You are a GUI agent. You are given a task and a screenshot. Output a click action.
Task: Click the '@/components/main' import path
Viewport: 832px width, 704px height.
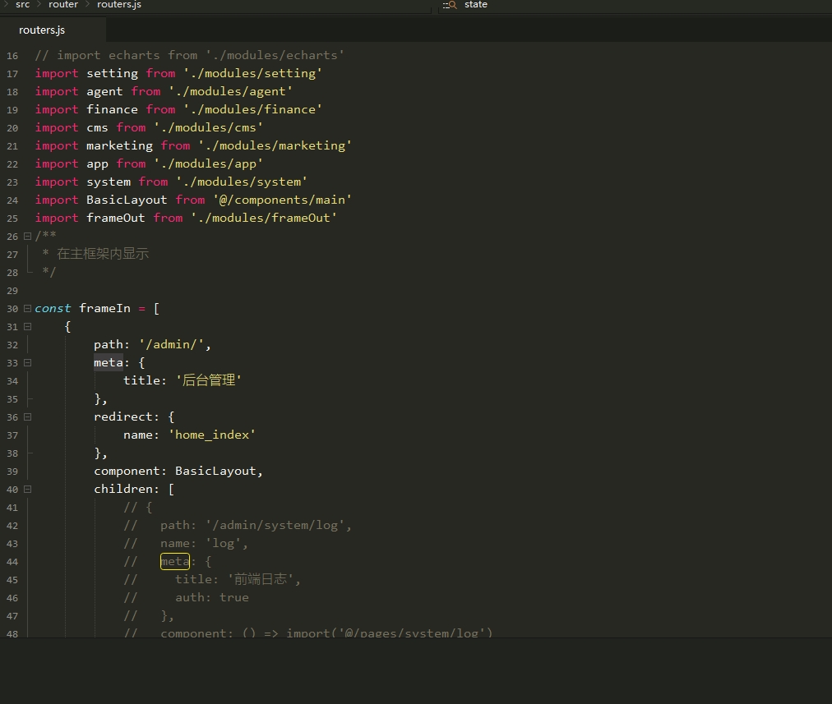point(282,200)
